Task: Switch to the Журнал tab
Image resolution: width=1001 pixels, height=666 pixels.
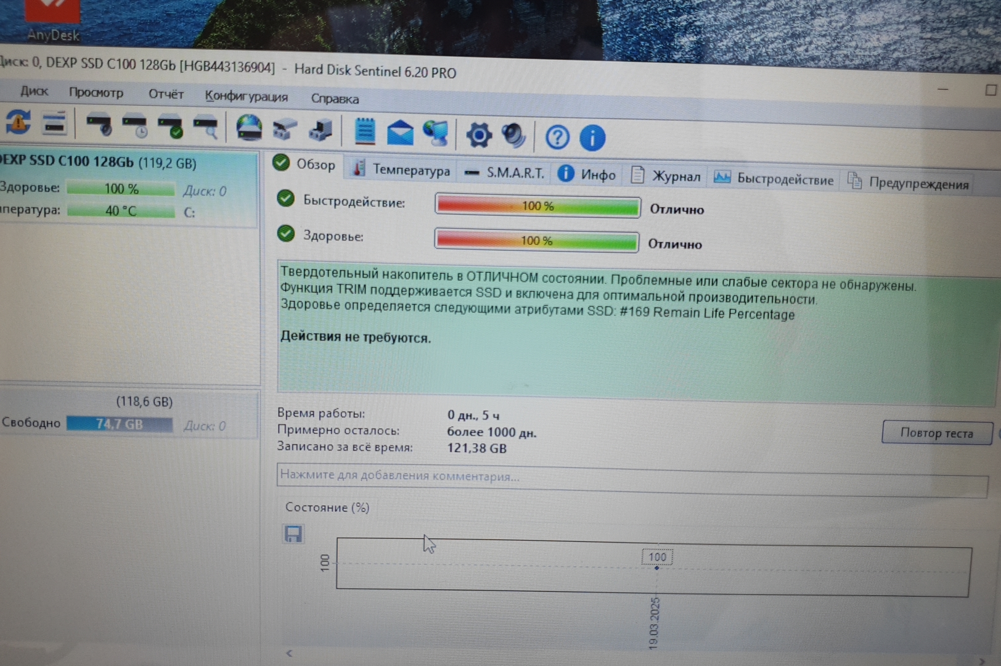Action: click(x=666, y=176)
